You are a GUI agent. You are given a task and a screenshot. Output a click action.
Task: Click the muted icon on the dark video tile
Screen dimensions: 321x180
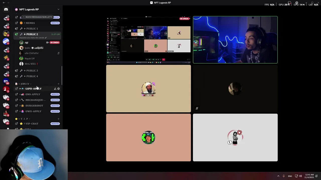pyautogui.click(x=197, y=108)
